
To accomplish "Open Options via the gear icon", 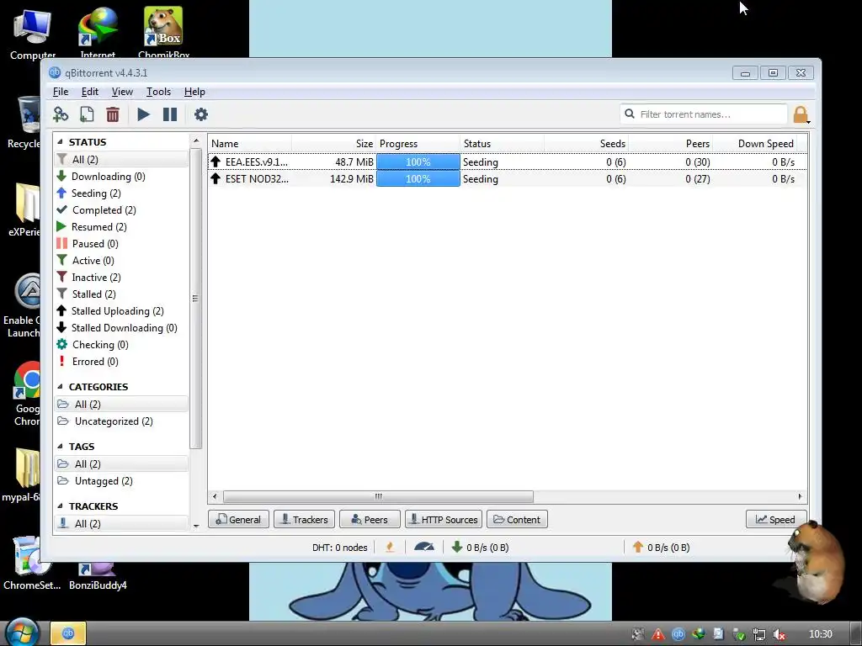I will (x=201, y=114).
